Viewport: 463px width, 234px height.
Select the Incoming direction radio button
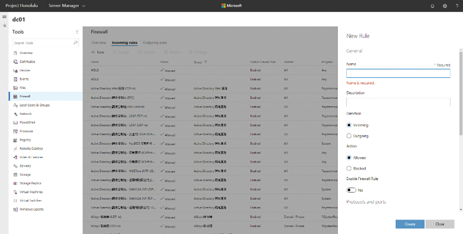[x=349, y=125]
